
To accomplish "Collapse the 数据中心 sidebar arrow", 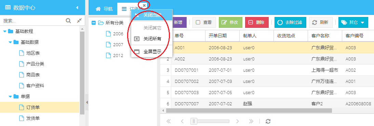I will [x=77, y=7].
